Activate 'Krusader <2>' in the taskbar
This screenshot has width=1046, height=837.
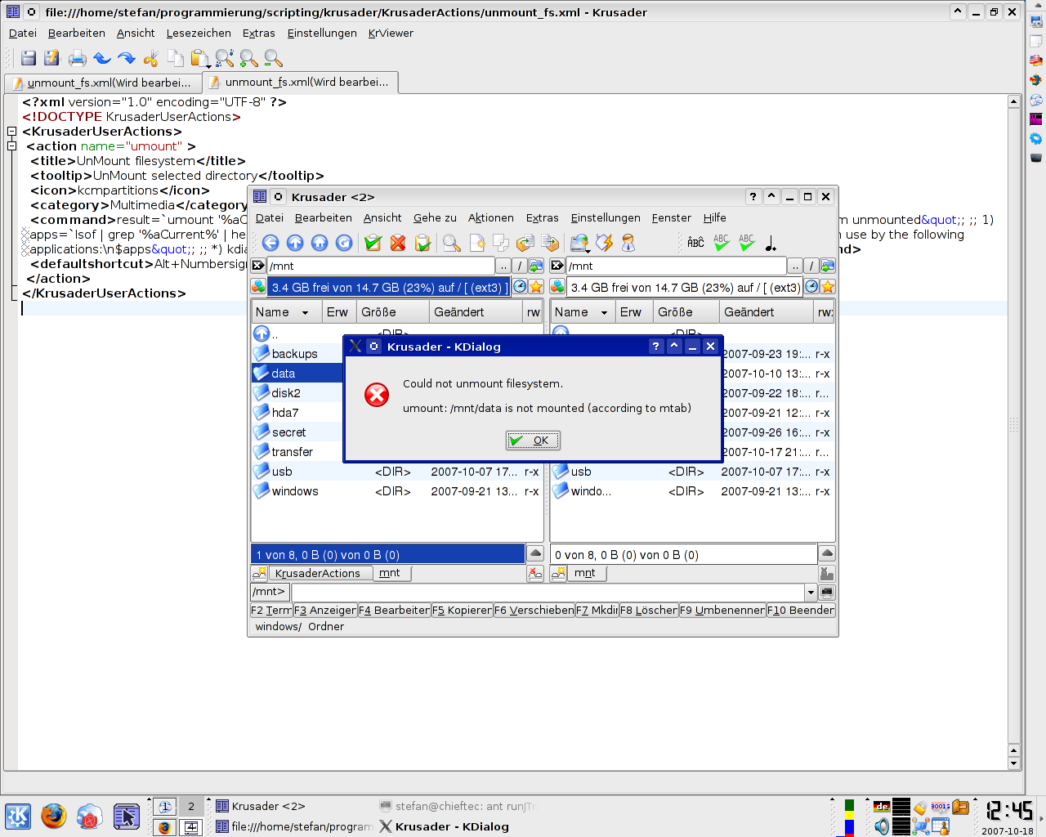pyautogui.click(x=260, y=807)
